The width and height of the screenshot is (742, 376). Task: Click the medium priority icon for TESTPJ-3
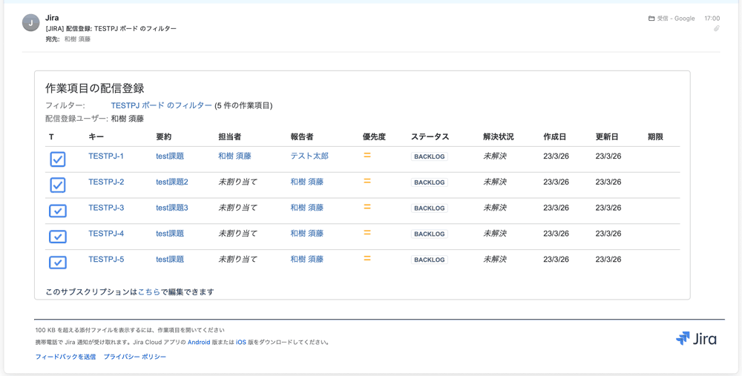(367, 207)
